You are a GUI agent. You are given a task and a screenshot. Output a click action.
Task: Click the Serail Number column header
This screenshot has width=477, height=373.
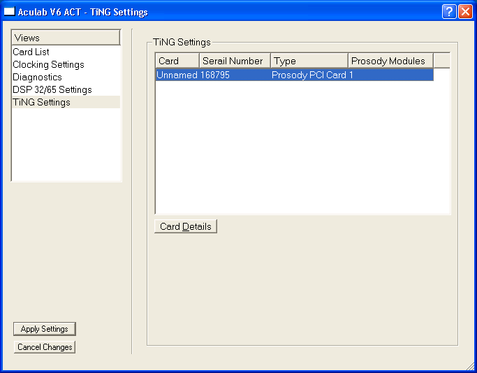pos(235,61)
